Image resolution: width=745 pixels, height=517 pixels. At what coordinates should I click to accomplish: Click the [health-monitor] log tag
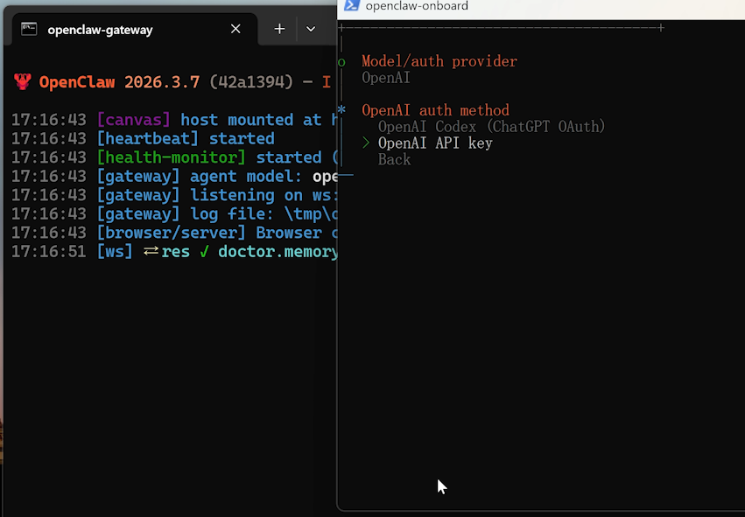[x=172, y=157]
